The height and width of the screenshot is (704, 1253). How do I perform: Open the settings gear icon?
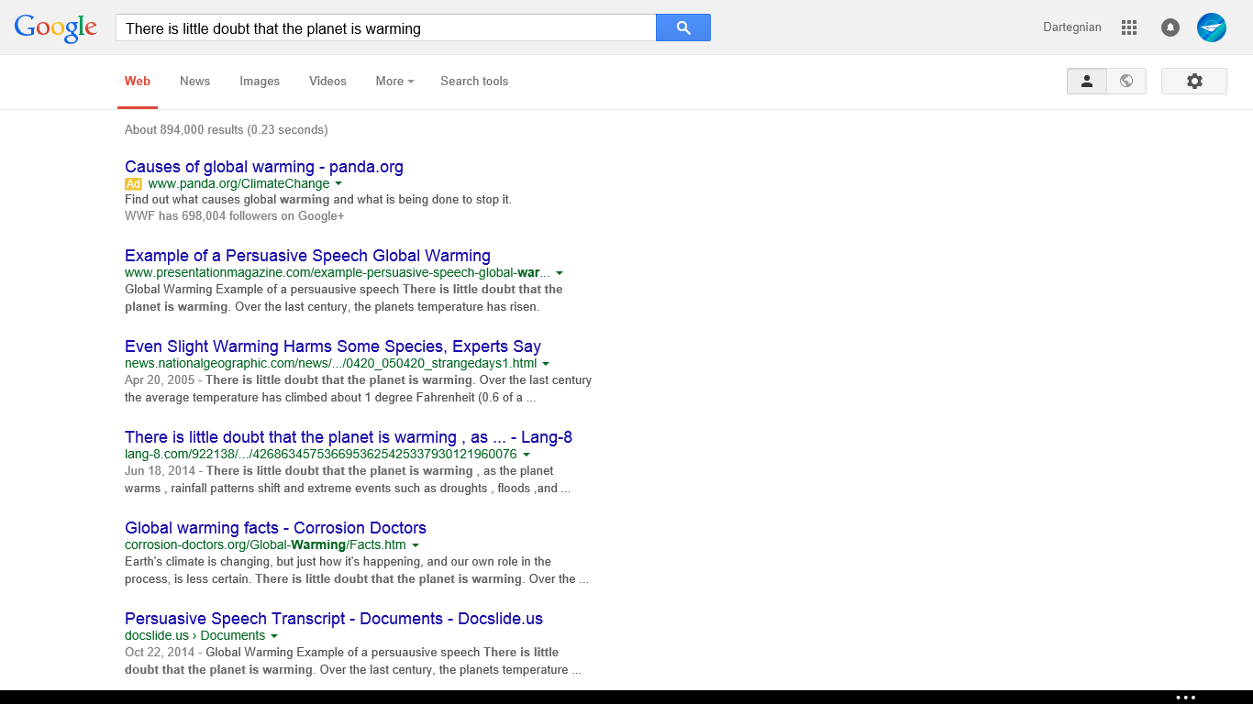(x=1194, y=81)
